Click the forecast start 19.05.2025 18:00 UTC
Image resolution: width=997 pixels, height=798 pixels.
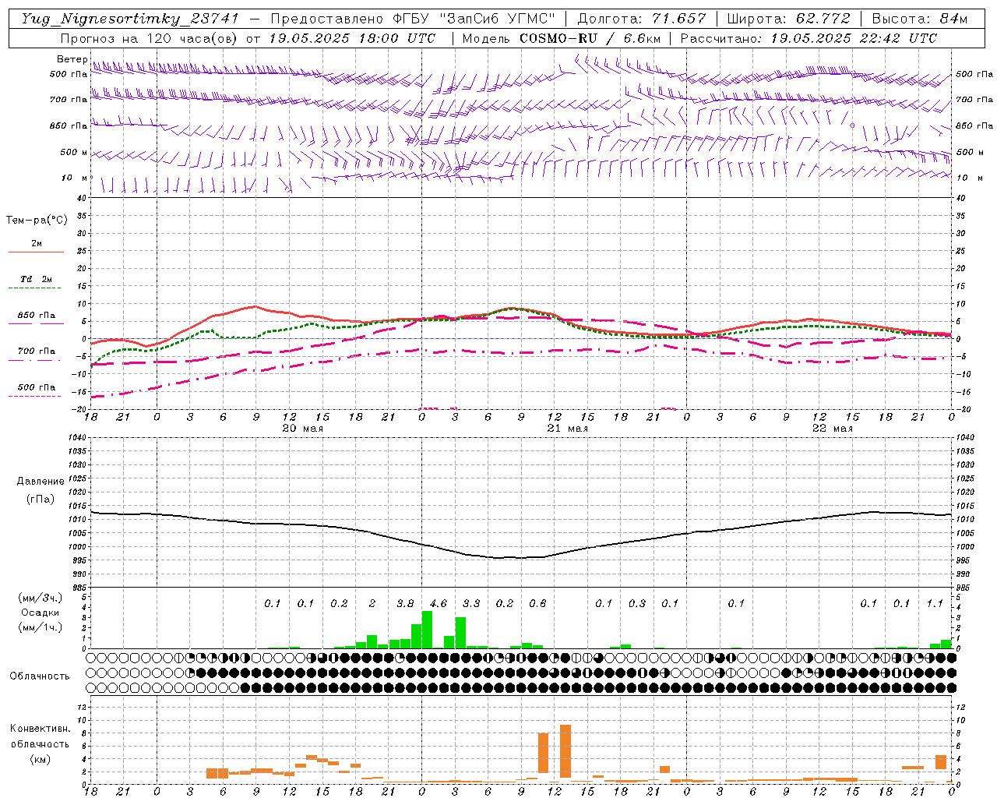point(352,38)
